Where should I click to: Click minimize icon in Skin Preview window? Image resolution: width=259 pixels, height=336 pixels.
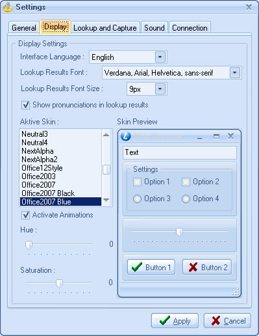click(199, 138)
